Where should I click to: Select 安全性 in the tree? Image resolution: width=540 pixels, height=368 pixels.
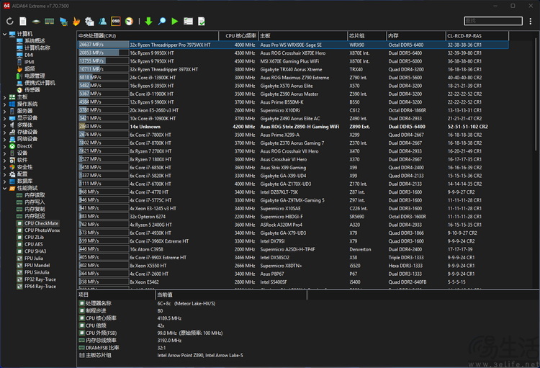(x=24, y=167)
